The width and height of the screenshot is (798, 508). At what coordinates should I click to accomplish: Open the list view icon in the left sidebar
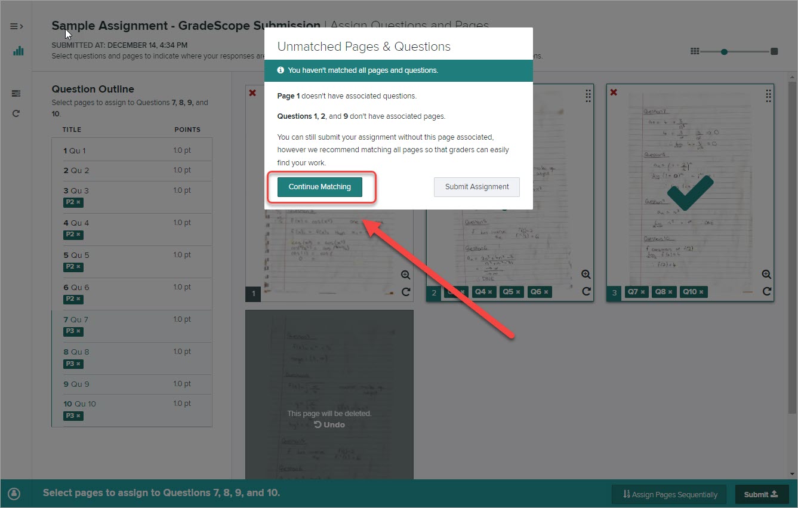click(x=16, y=93)
